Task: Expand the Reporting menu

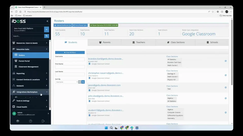Action: tap(30, 73)
